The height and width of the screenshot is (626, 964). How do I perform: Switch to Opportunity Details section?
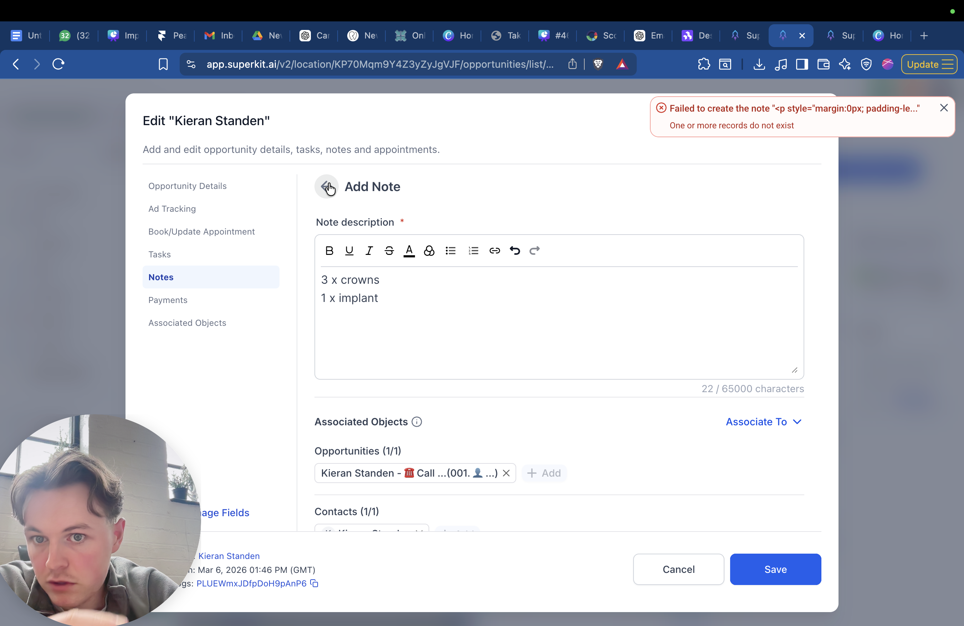coord(187,186)
